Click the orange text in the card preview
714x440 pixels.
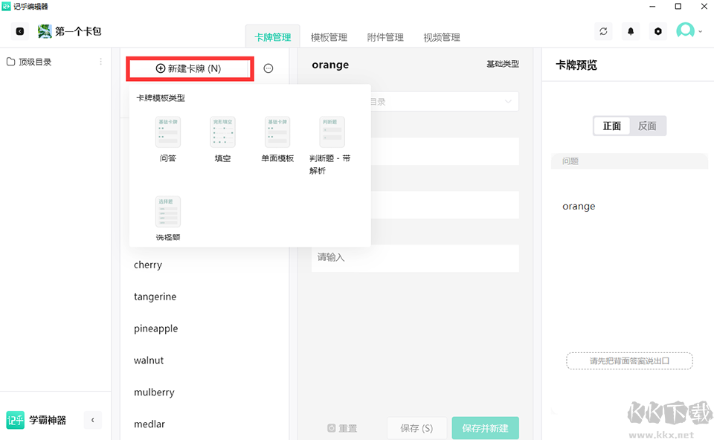(x=579, y=207)
